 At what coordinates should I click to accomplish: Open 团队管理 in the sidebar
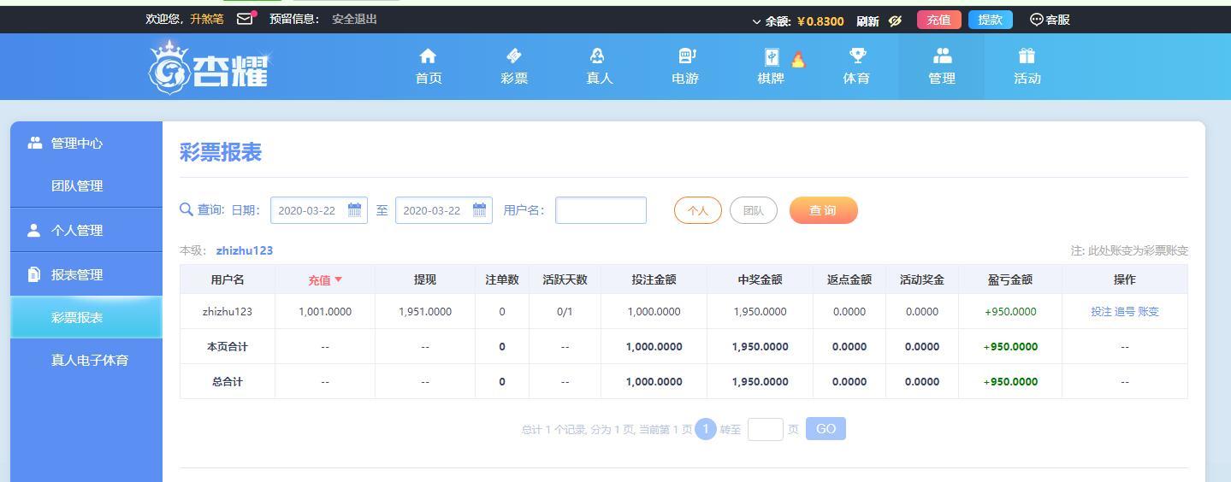pyautogui.click(x=77, y=185)
